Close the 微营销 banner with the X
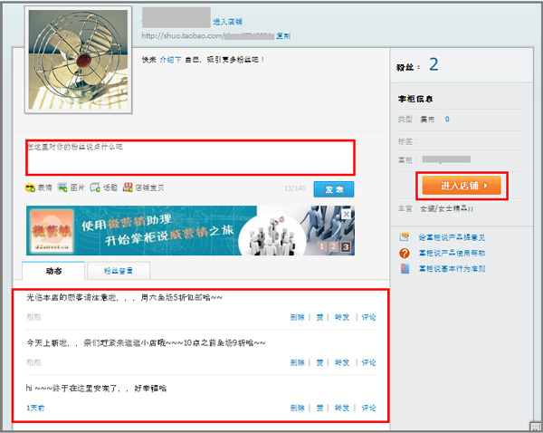Screen dimensions: 543x433 pos(347,215)
